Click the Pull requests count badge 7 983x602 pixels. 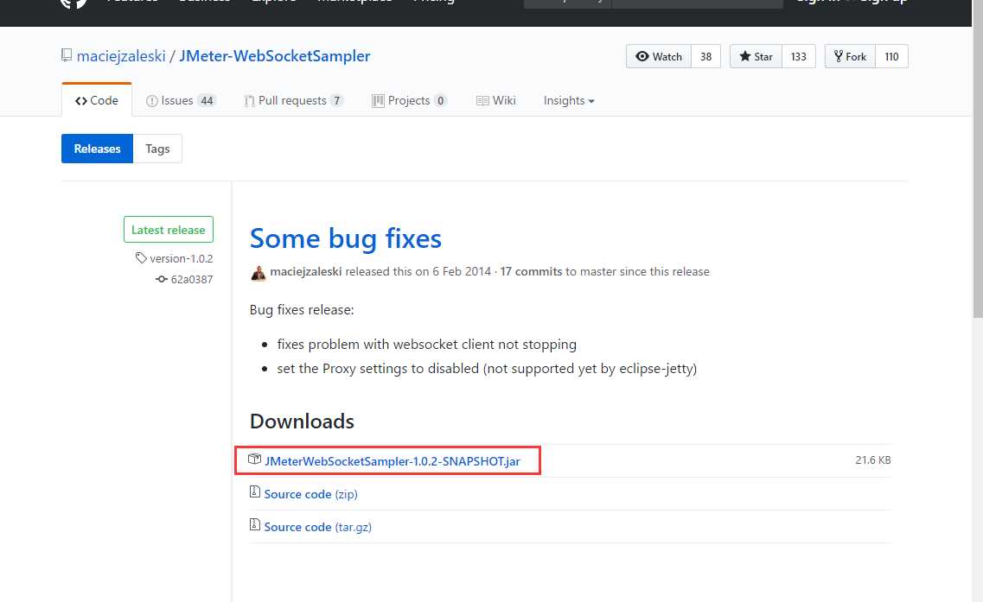[336, 101]
